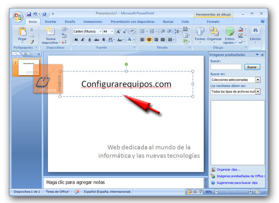This screenshot has height=203, width=279.
Task: Toggle strikethrough (abc) formatting
Action: click(97, 39)
